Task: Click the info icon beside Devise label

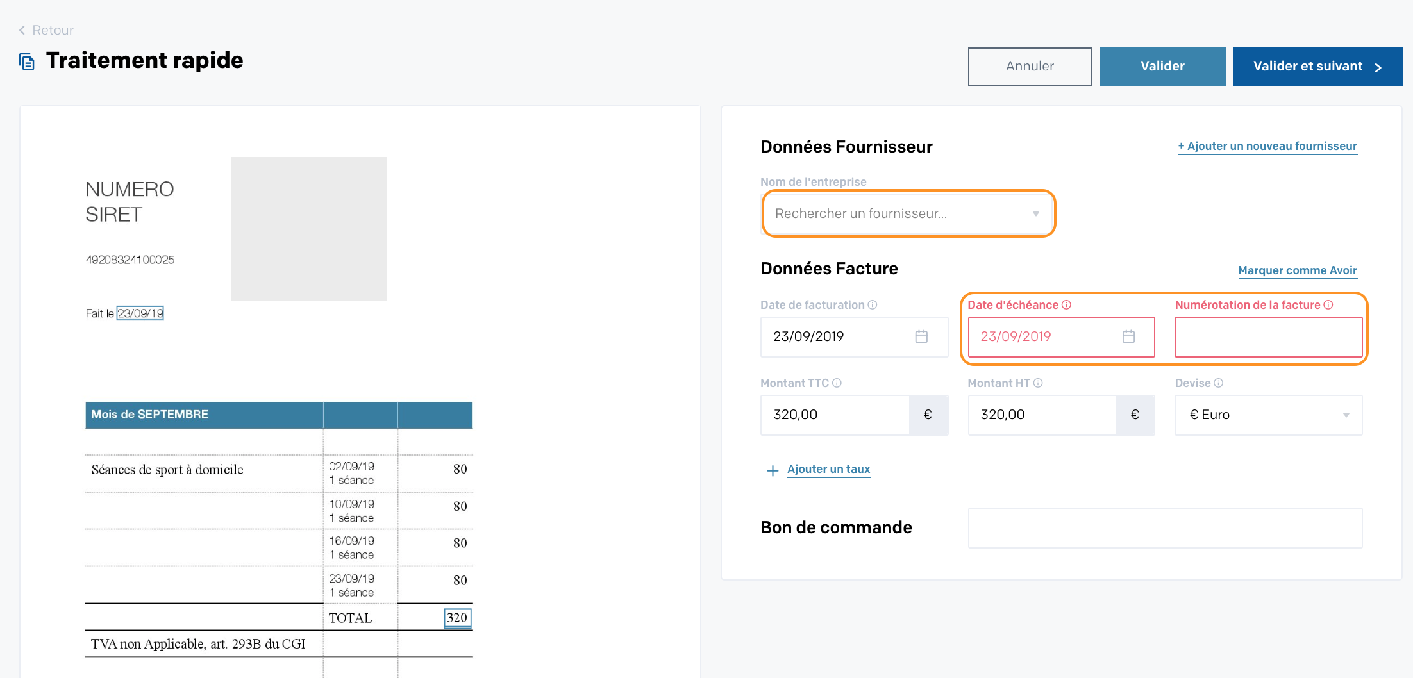Action: tap(1219, 383)
